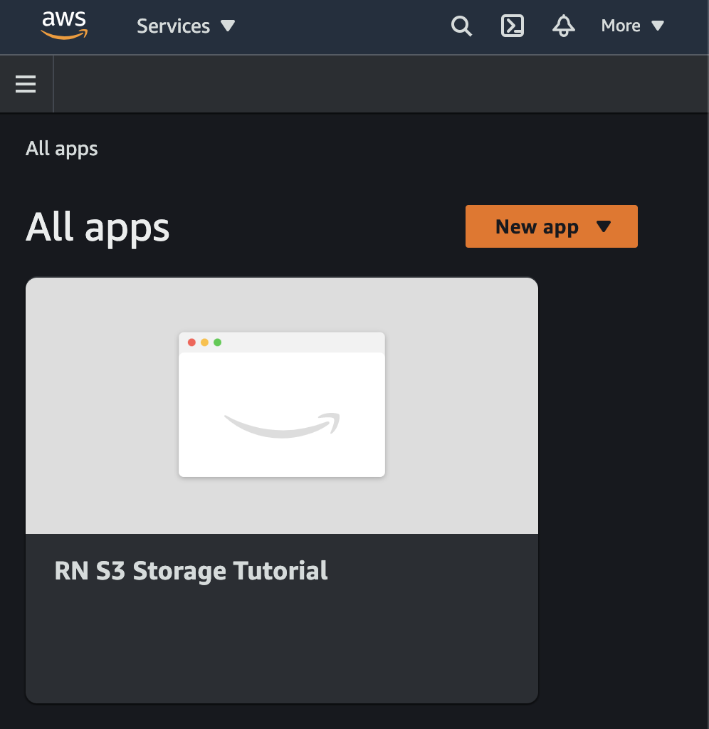
Task: Launch CloudShell from the top bar
Action: click(512, 26)
